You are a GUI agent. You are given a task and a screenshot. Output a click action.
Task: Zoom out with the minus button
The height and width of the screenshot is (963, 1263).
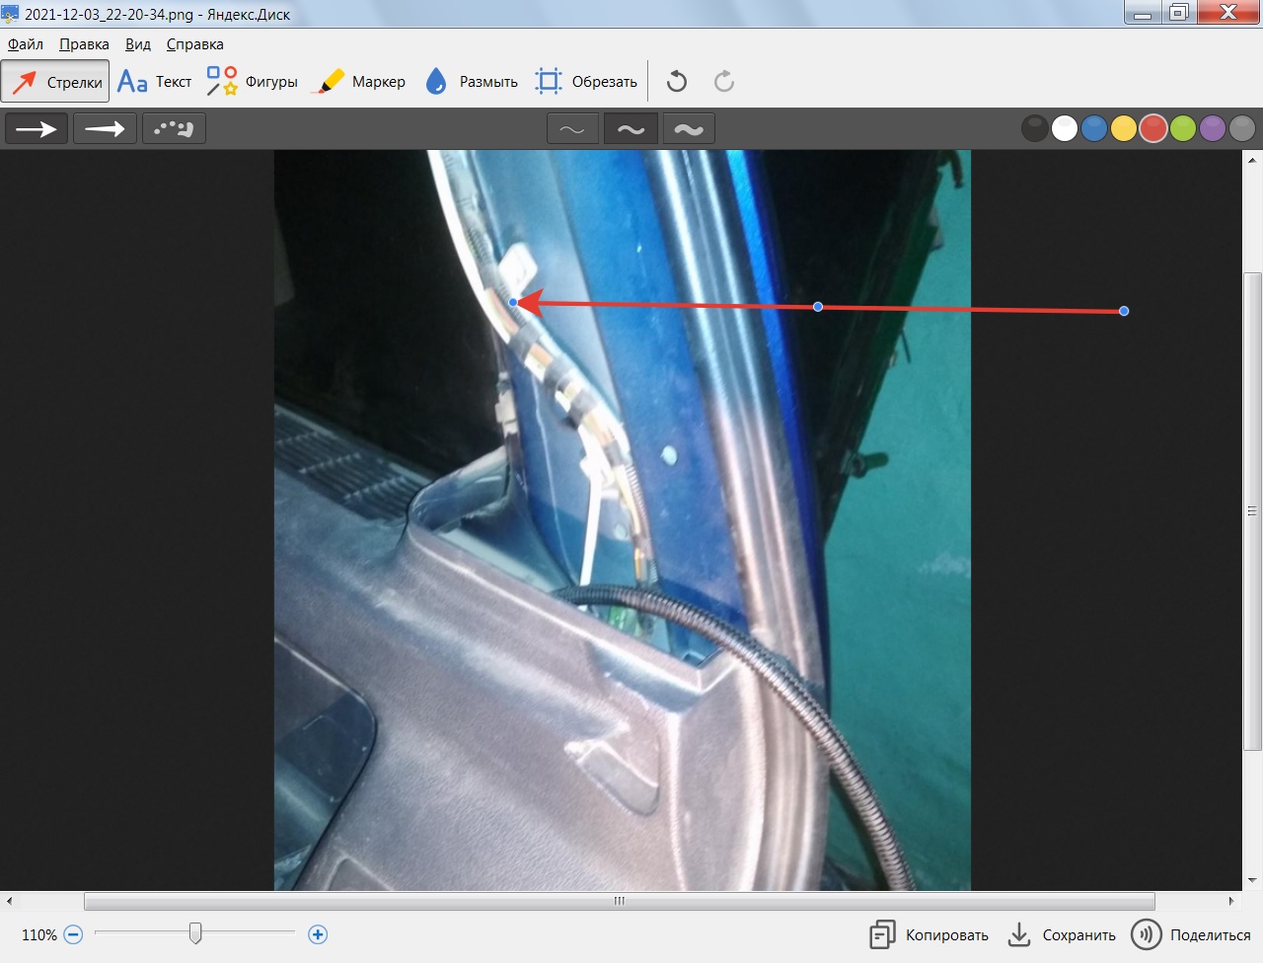coord(73,934)
